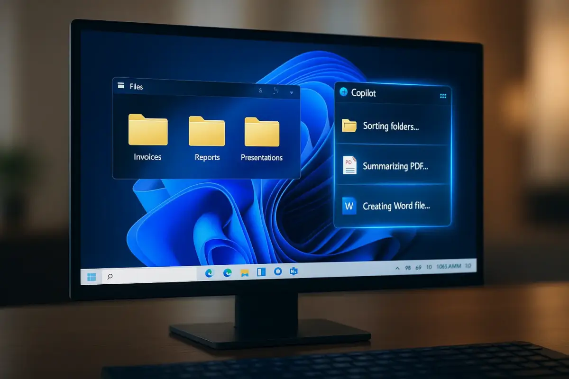Expand the Files window dropdown arrow

[x=292, y=92]
